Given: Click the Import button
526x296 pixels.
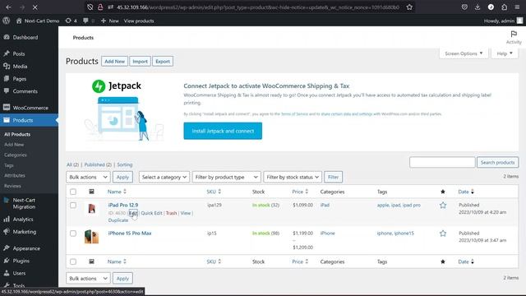Looking at the screenshot, I should [140, 62].
